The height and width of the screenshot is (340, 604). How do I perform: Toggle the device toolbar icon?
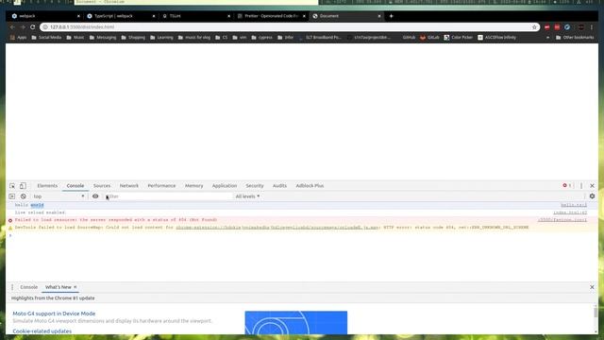click(23, 186)
